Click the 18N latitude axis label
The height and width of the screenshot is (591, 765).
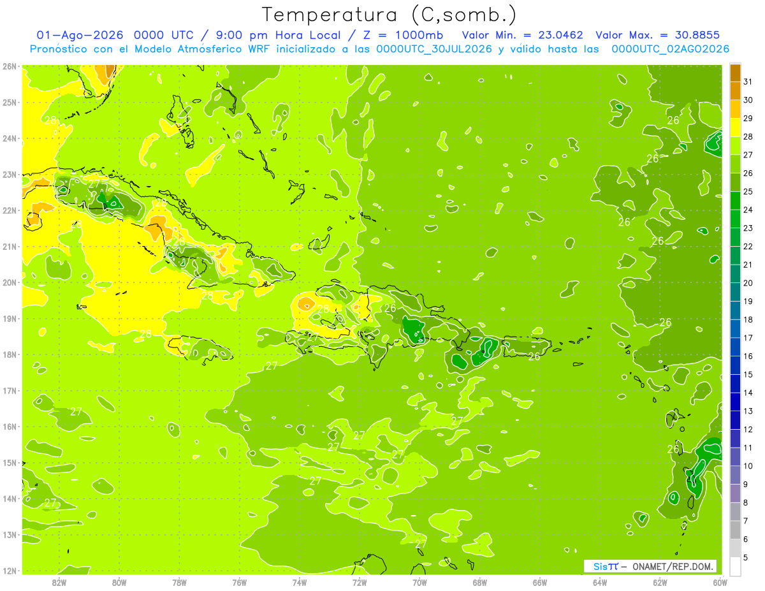(10, 354)
